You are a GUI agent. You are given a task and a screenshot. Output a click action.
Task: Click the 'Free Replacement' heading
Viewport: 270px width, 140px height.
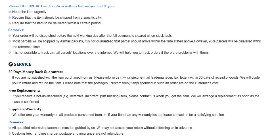coord(24,91)
